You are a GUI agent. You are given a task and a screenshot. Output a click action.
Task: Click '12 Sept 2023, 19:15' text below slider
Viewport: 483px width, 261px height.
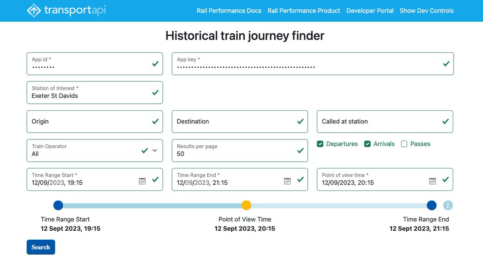point(70,229)
